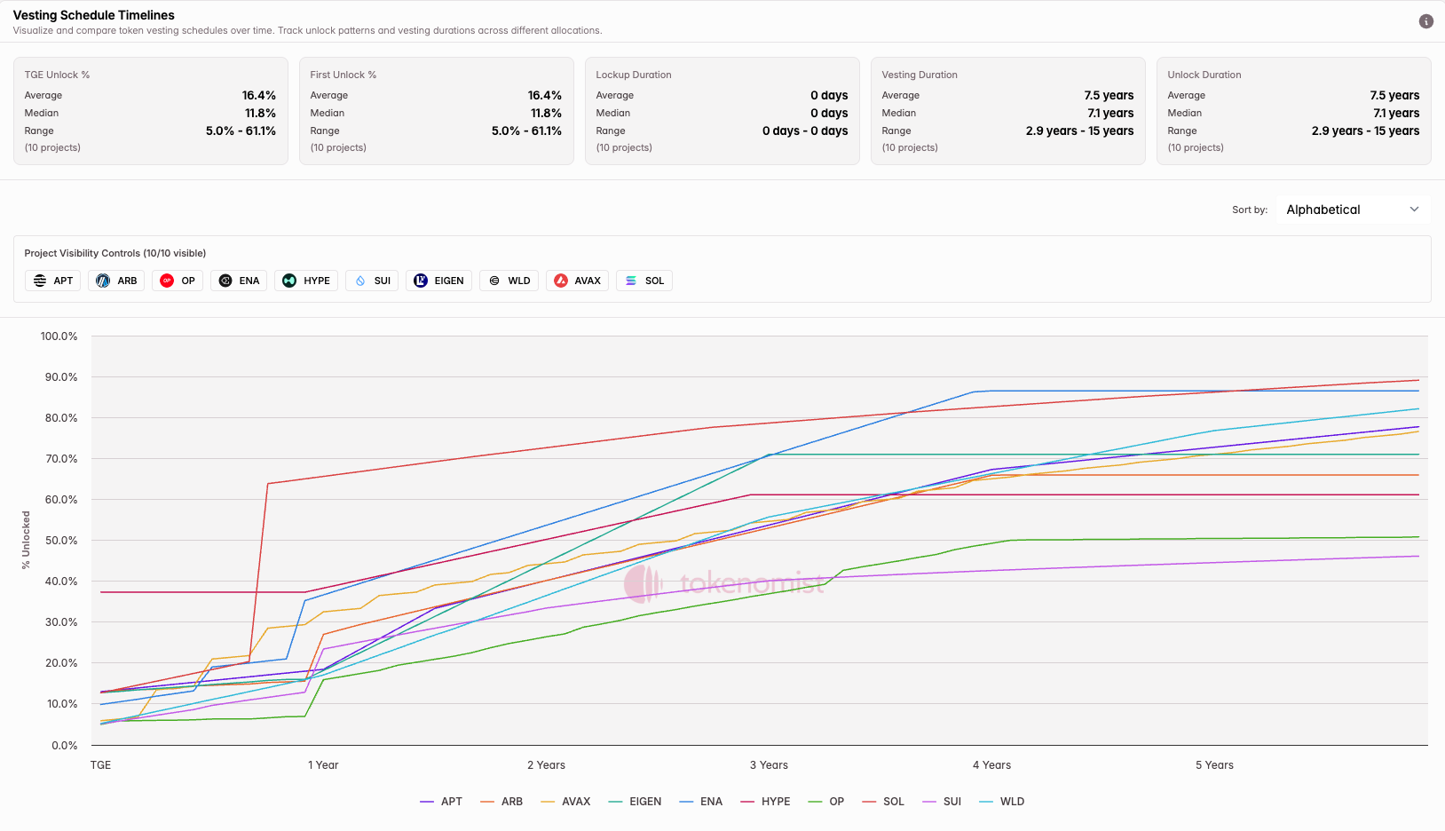
Task: Toggle WLD project visibility chip
Action: 509,281
